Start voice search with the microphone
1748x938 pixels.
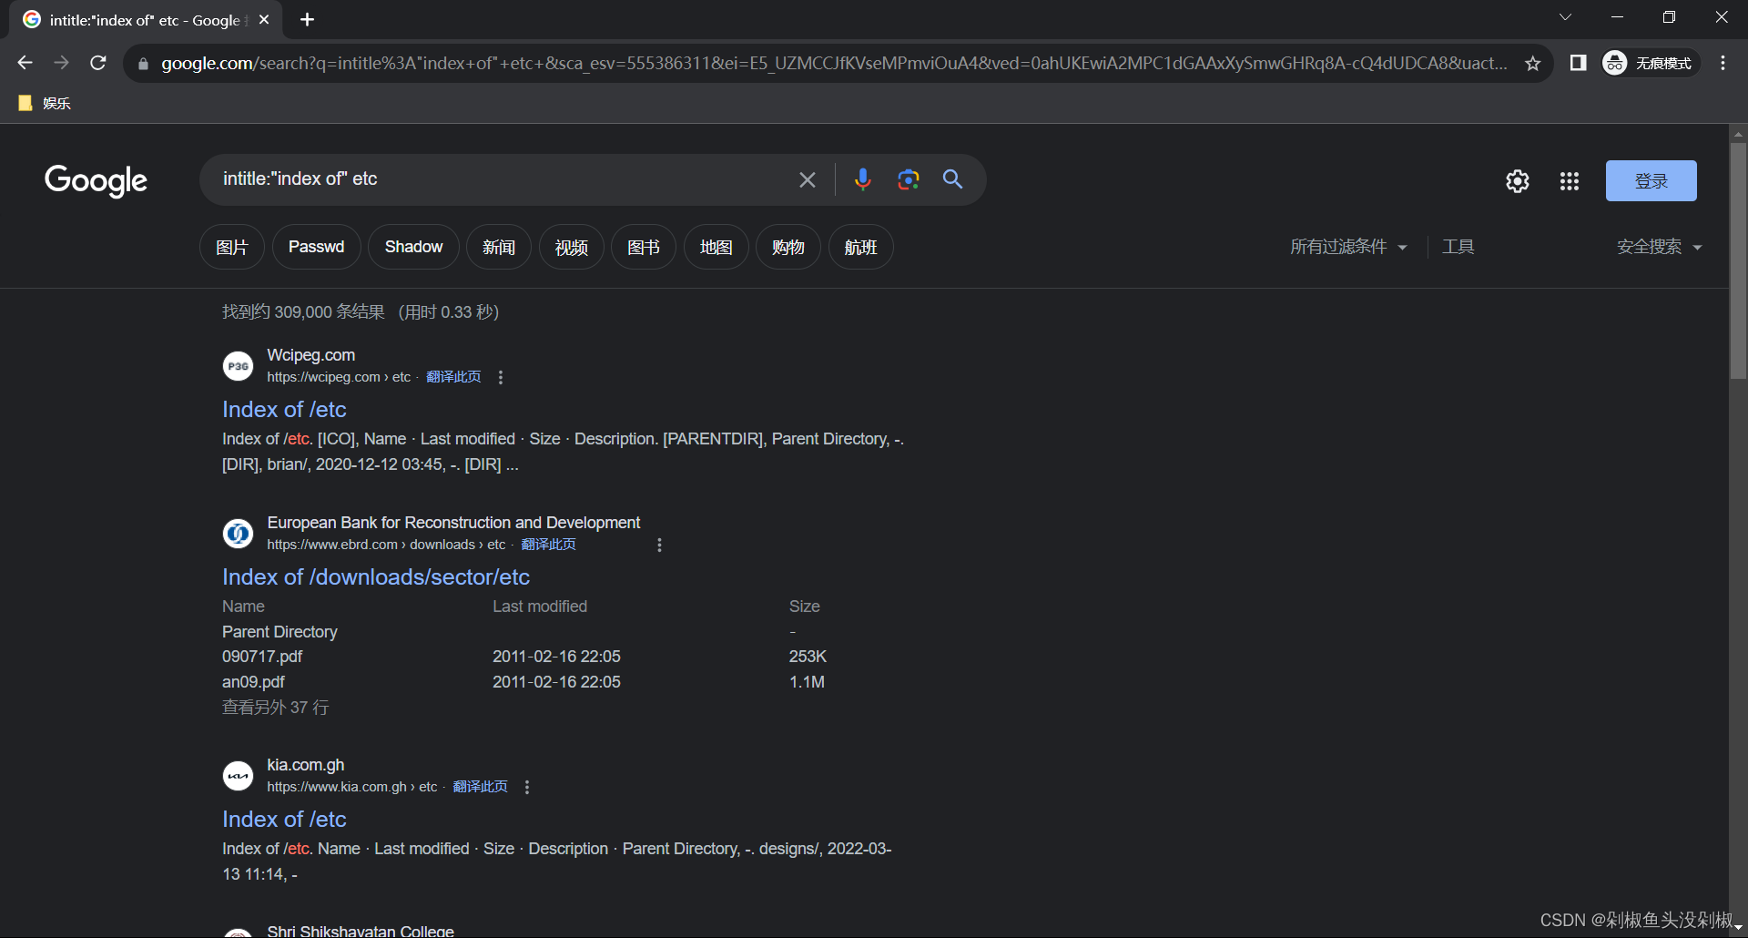[862, 179]
